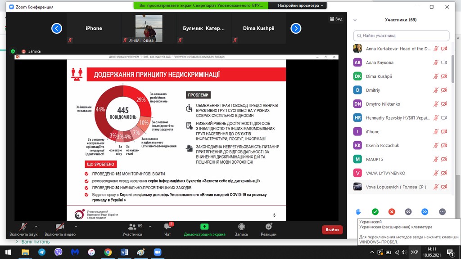Screen dimensions: 461x259
Task: Collapse the Участники panel chevron
Action: click(355, 20)
